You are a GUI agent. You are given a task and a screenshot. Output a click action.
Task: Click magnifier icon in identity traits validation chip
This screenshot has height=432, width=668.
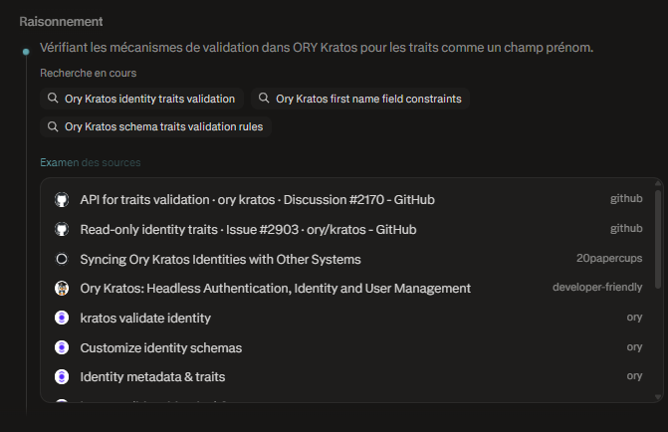click(x=53, y=99)
